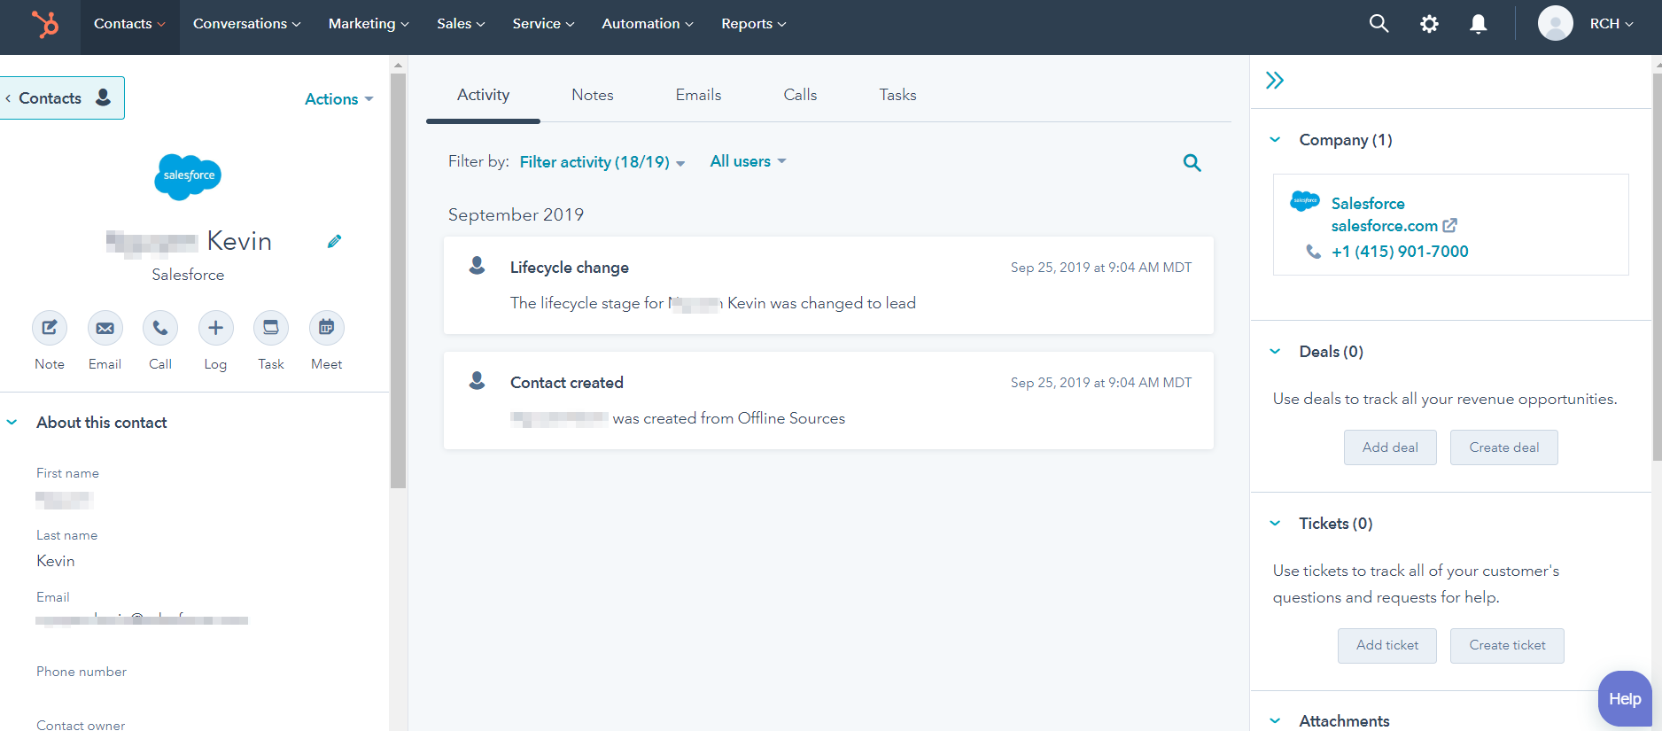Edit contact name with the pencil icon
This screenshot has width=1662, height=731.
tap(334, 241)
